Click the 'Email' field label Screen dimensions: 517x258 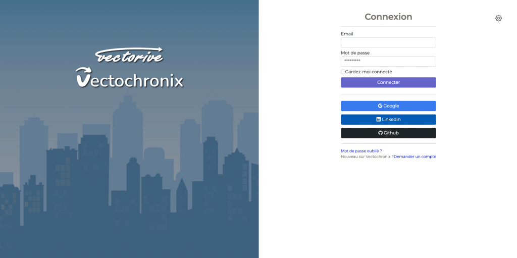pyautogui.click(x=347, y=34)
